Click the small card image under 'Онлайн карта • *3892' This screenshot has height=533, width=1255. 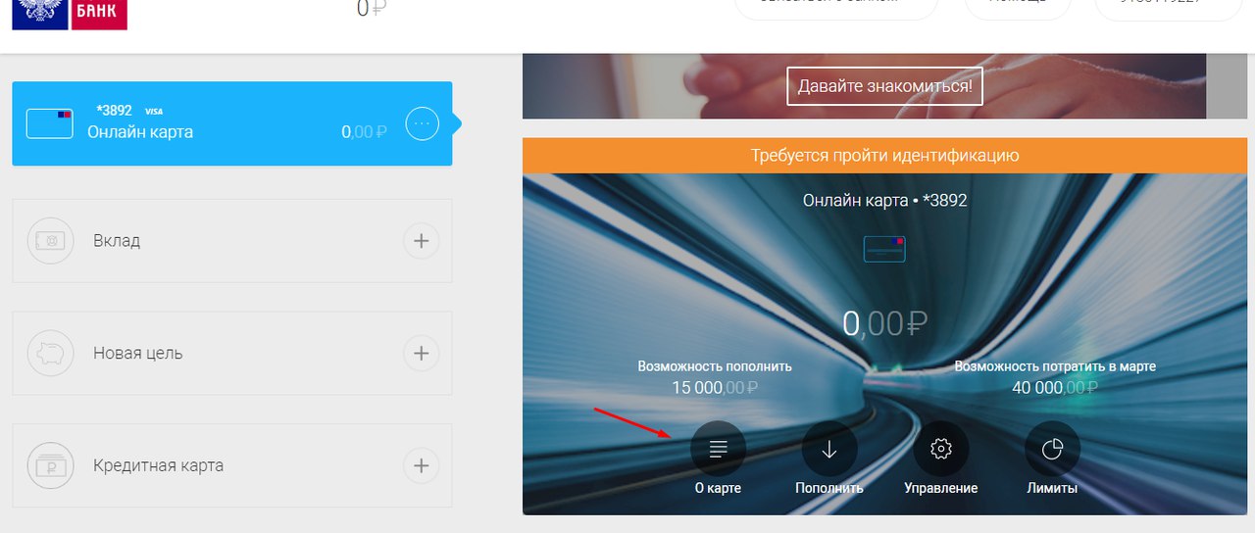884,249
